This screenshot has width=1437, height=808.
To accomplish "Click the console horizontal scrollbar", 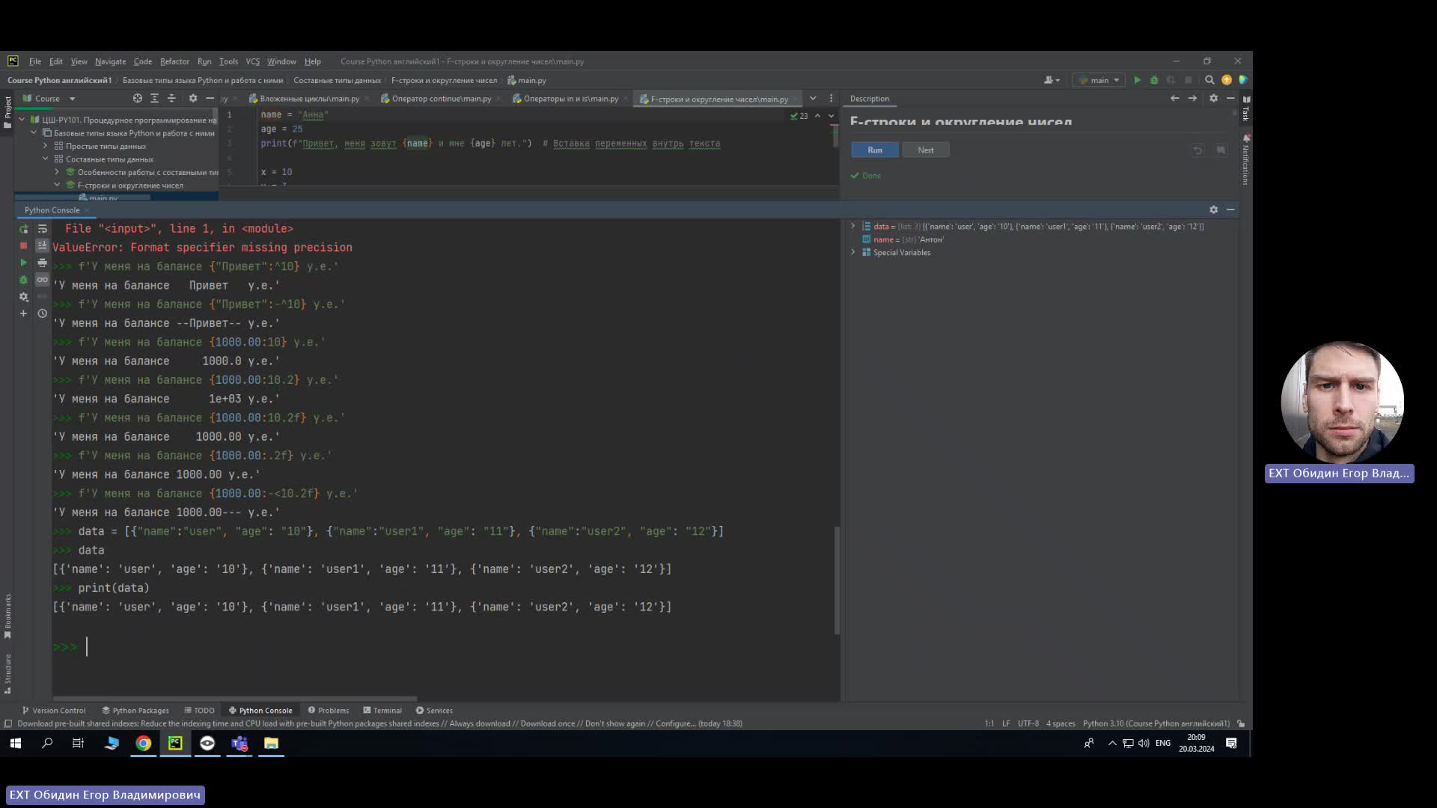I will 234,699.
